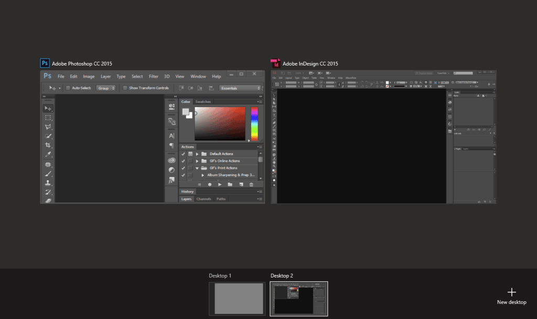Open Photoshop's File menu
Image resolution: width=537 pixels, height=319 pixels.
pyautogui.click(x=61, y=77)
